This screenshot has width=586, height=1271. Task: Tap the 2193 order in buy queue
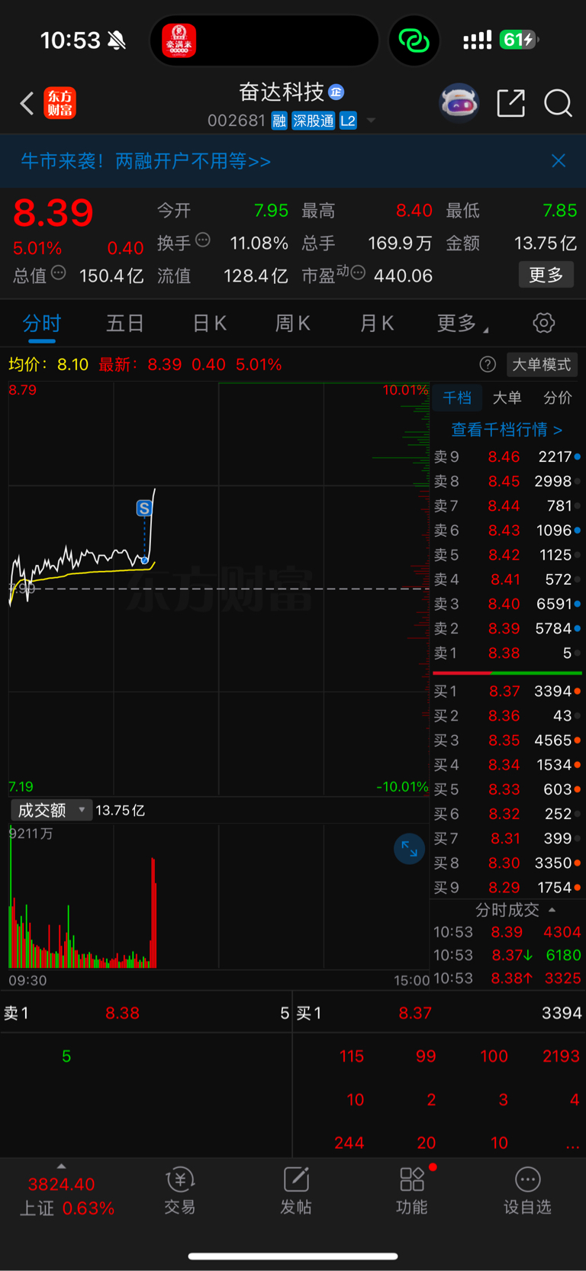(x=561, y=1056)
